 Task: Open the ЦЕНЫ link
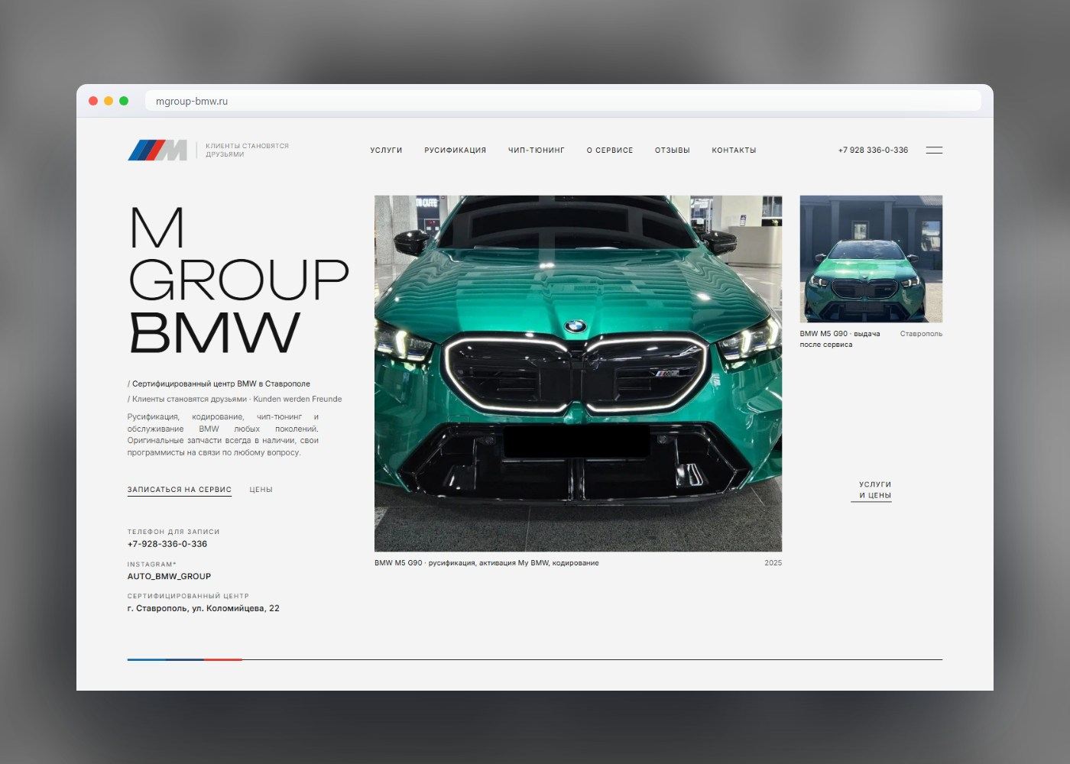(261, 490)
